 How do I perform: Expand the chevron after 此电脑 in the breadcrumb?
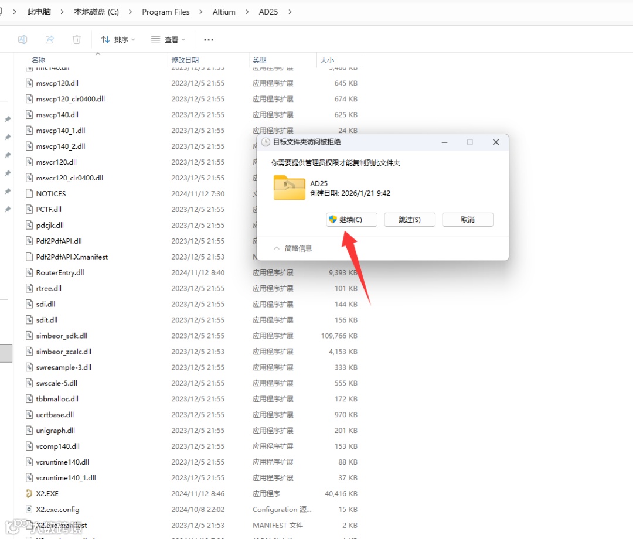coord(62,12)
